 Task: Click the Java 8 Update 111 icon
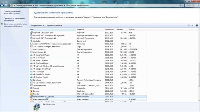pyautogui.click(x=31, y=49)
